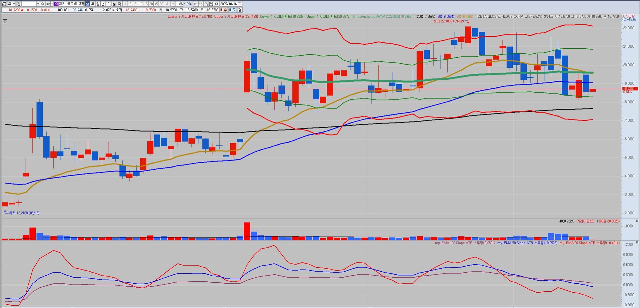Select the my_EMA 20 Slope ATR legend
Screen dimensions: 640x308
pos(590,243)
